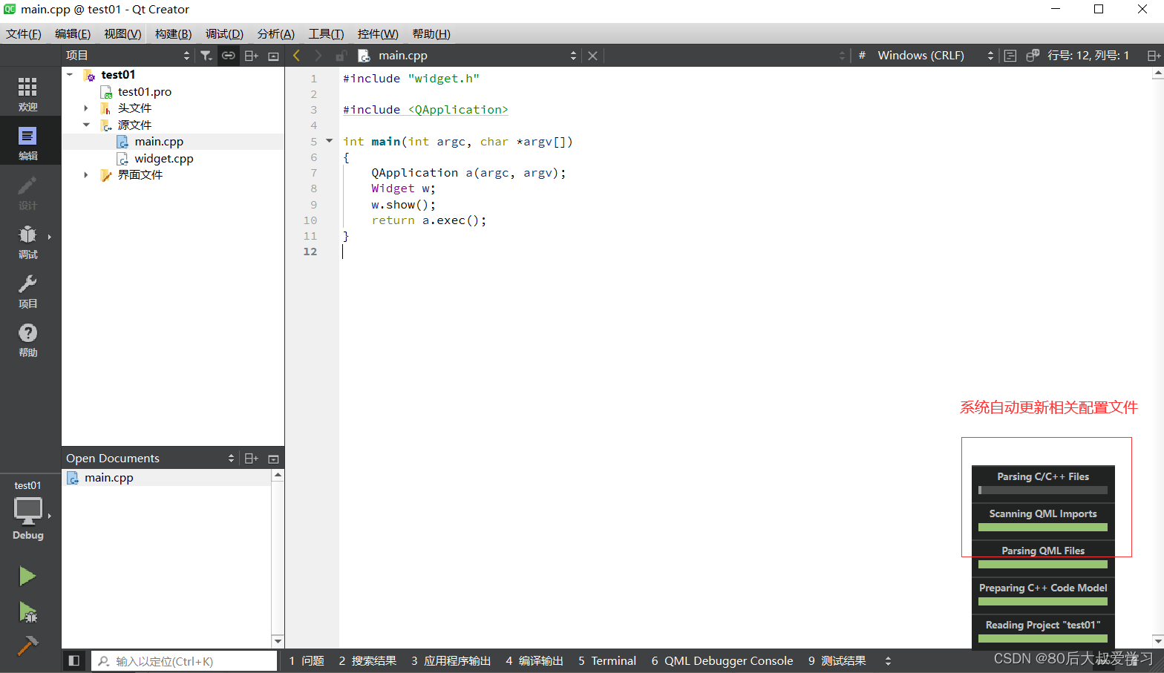Image resolution: width=1164 pixels, height=673 pixels.
Task: Open the 分析(A) menu
Action: [275, 34]
